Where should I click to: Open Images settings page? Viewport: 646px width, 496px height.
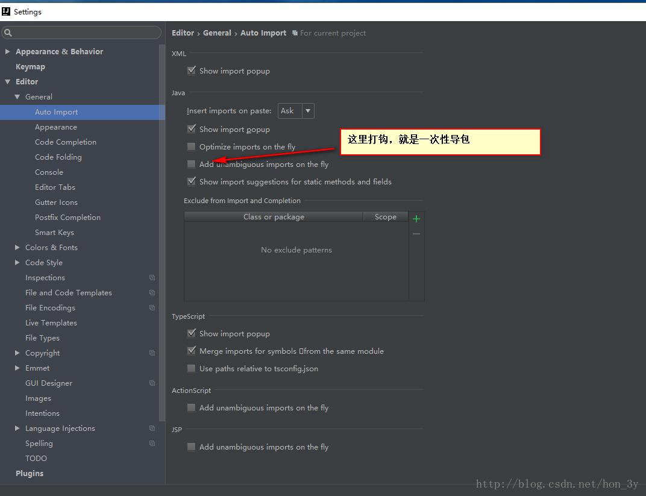[39, 398]
